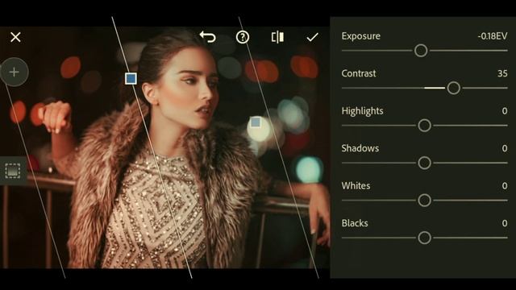Image resolution: width=516 pixels, height=290 pixels.
Task: Tap the Highlights label
Action: [x=362, y=111]
